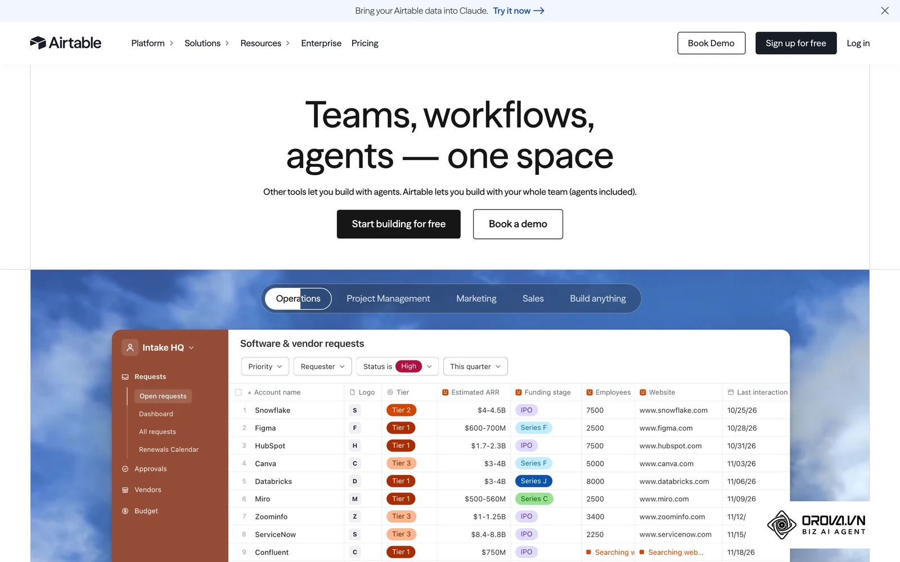Click the Budget dollar icon
The height and width of the screenshot is (562, 900).
pyautogui.click(x=125, y=511)
